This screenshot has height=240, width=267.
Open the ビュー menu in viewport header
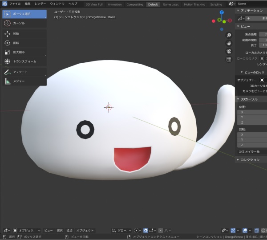point(49,231)
